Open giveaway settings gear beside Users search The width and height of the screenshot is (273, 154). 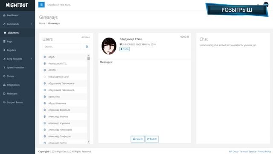coord(87,47)
